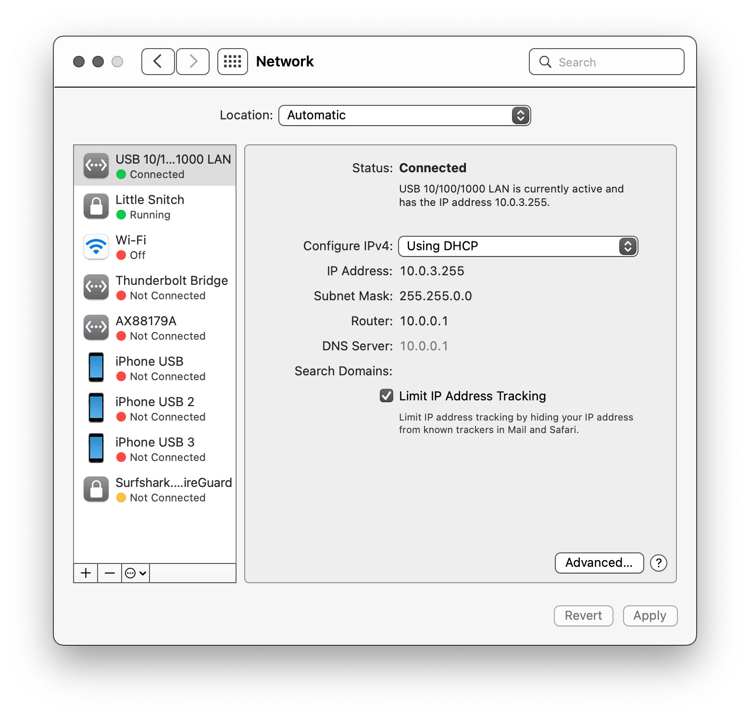The height and width of the screenshot is (716, 750).
Task: Uncheck Limit IP Address Tracking
Action: coord(387,396)
